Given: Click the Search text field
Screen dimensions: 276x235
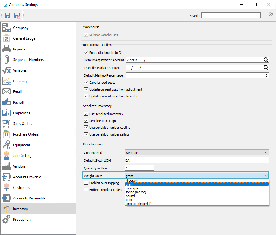Looking at the screenshot, I should pos(231,15).
